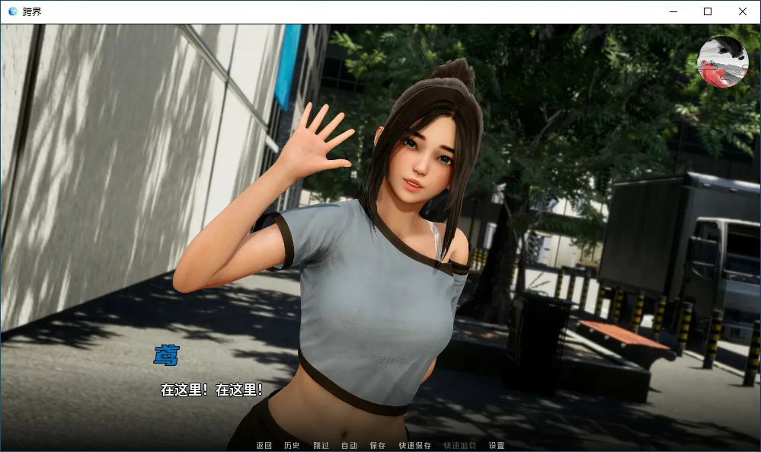The width and height of the screenshot is (761, 452).
Task: Activate 跳过 (Skip) mode
Action: [321, 445]
